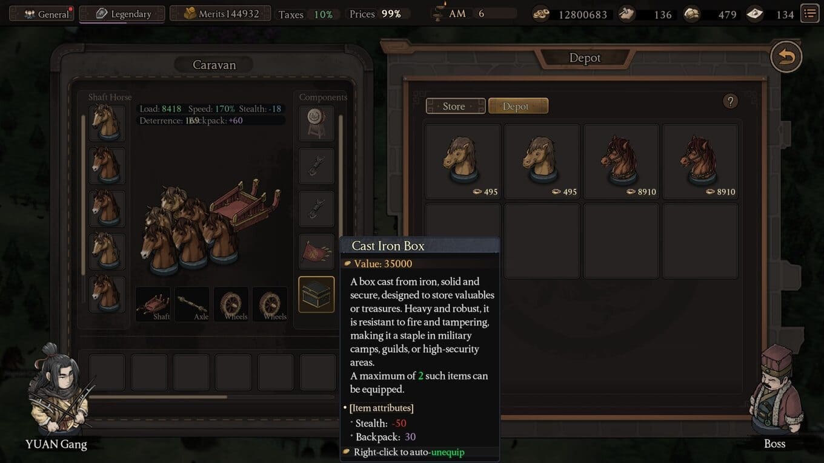824x463 pixels.
Task: Open the Legendary menu button
Action: tap(122, 13)
